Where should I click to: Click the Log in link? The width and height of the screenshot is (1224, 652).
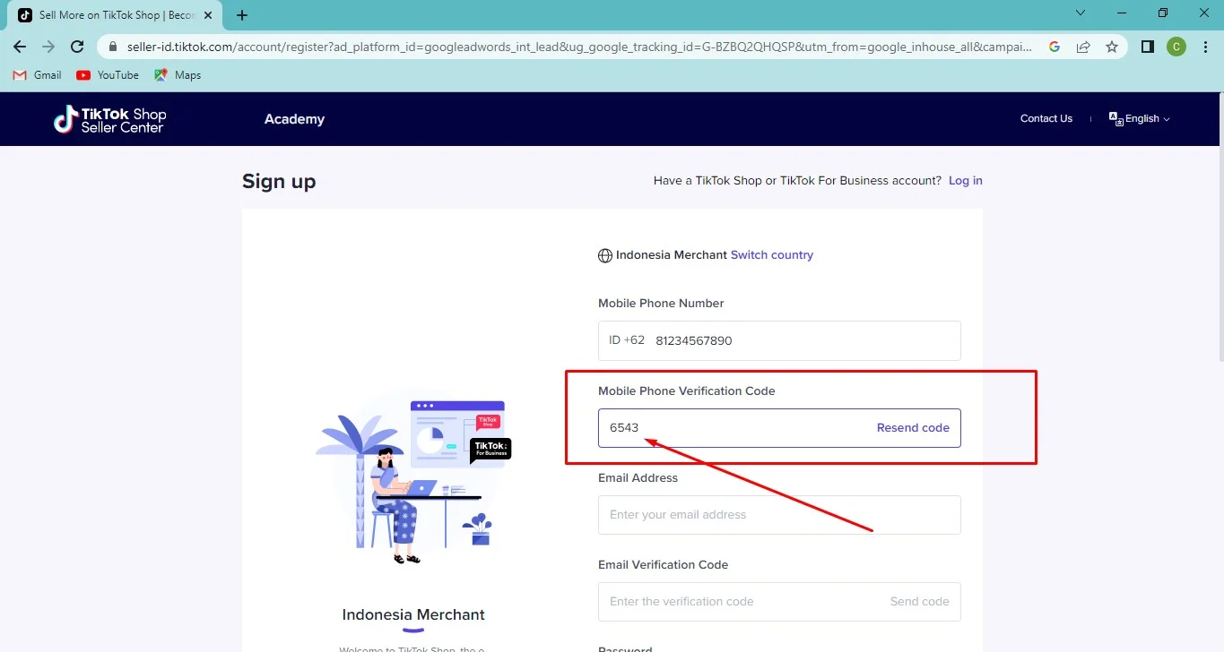[966, 181]
